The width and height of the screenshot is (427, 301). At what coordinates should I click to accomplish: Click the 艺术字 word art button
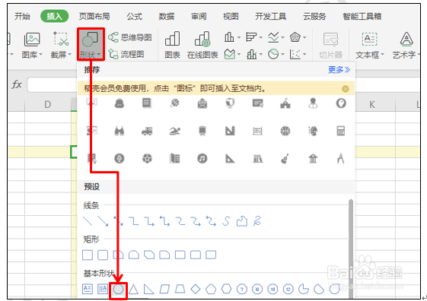click(x=406, y=45)
